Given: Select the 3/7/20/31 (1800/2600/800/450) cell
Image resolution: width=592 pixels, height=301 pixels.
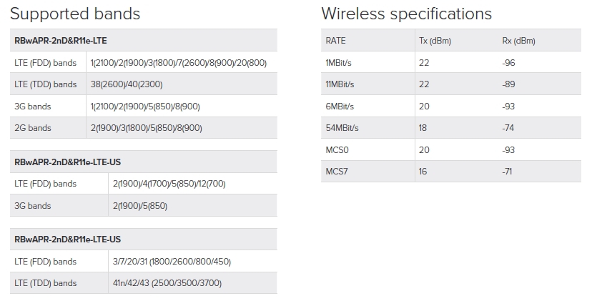Looking at the screenshot, I should tap(172, 262).
